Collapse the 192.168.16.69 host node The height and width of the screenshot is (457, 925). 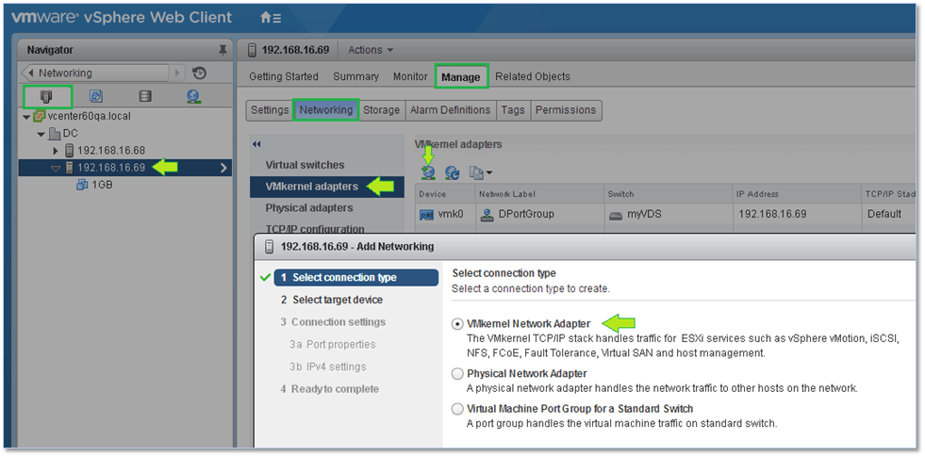(x=56, y=168)
